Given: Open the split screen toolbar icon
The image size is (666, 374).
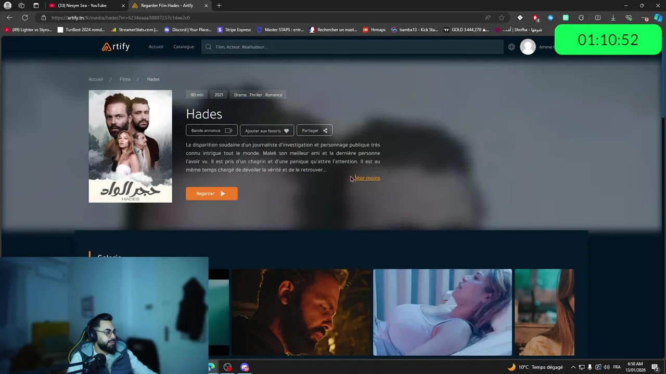Looking at the screenshot, I should coord(597,18).
